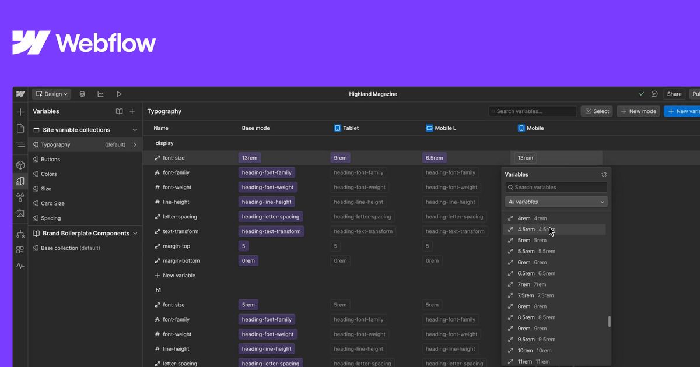700x367 pixels.
Task: Open the CMS database icon in top bar
Action: point(82,94)
